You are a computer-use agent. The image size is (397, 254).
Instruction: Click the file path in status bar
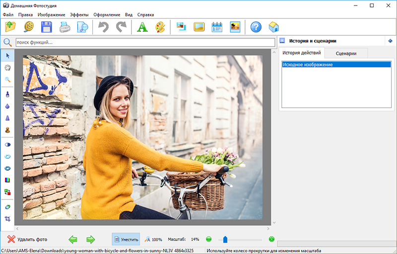click(x=87, y=251)
